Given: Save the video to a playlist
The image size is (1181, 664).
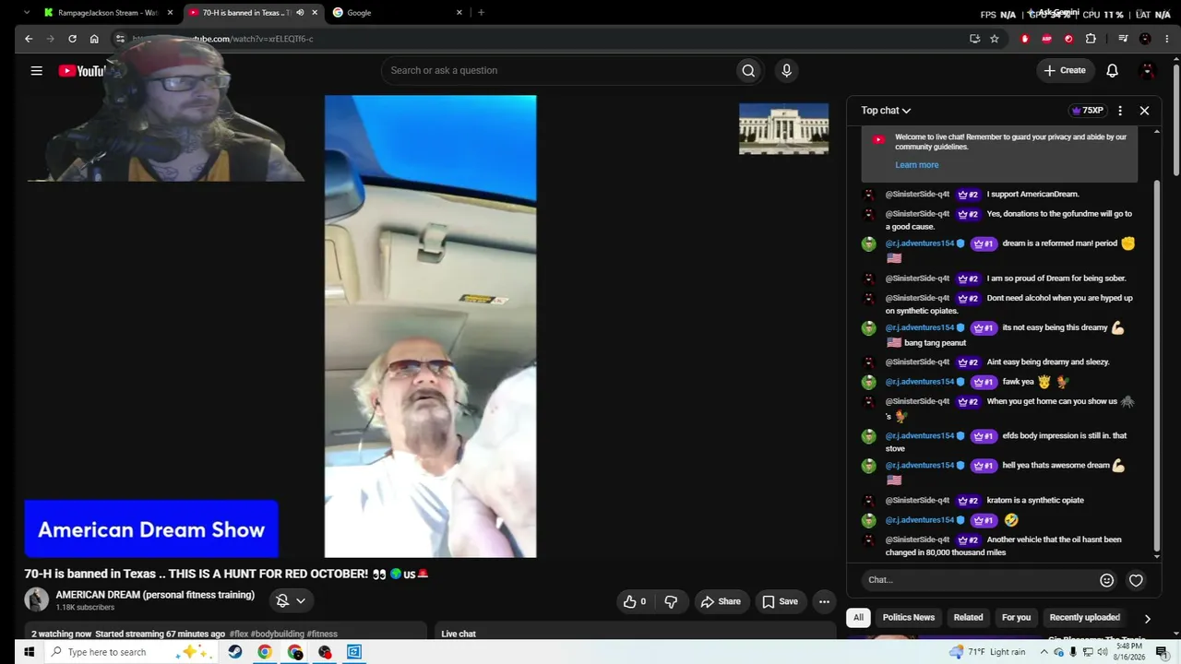Looking at the screenshot, I should (x=780, y=601).
